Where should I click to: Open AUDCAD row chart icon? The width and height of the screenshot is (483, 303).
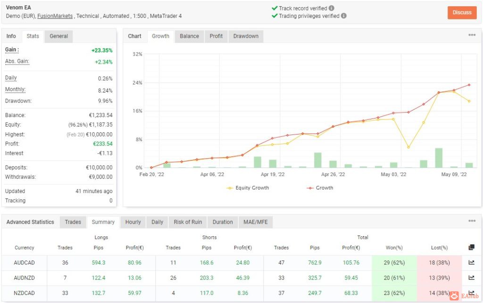(x=471, y=262)
